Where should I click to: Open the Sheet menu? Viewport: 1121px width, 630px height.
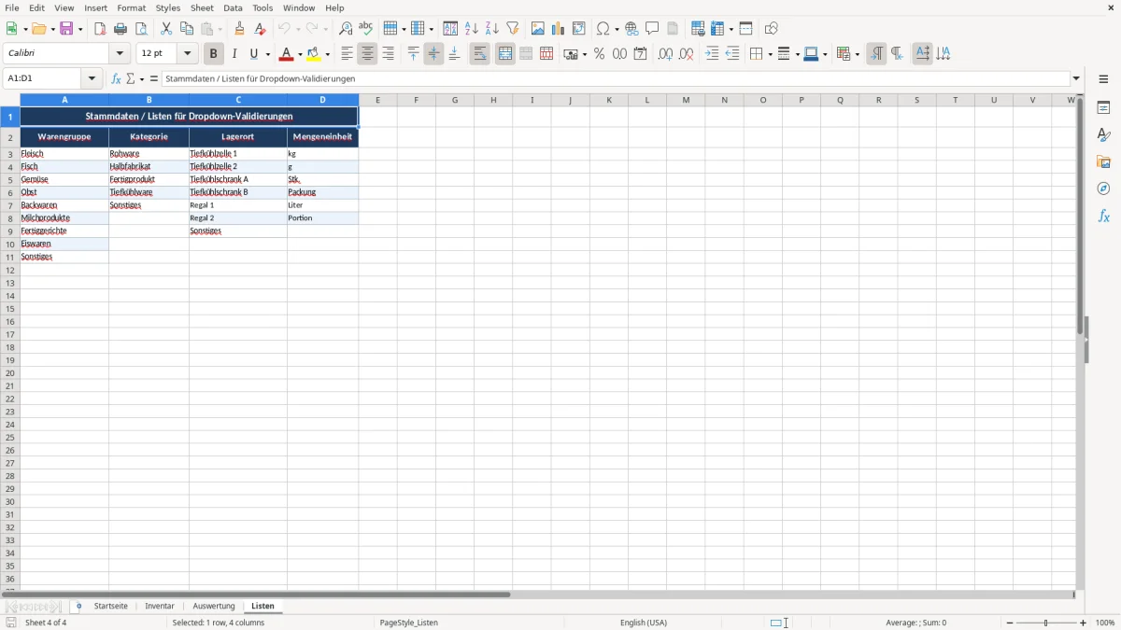pyautogui.click(x=202, y=7)
